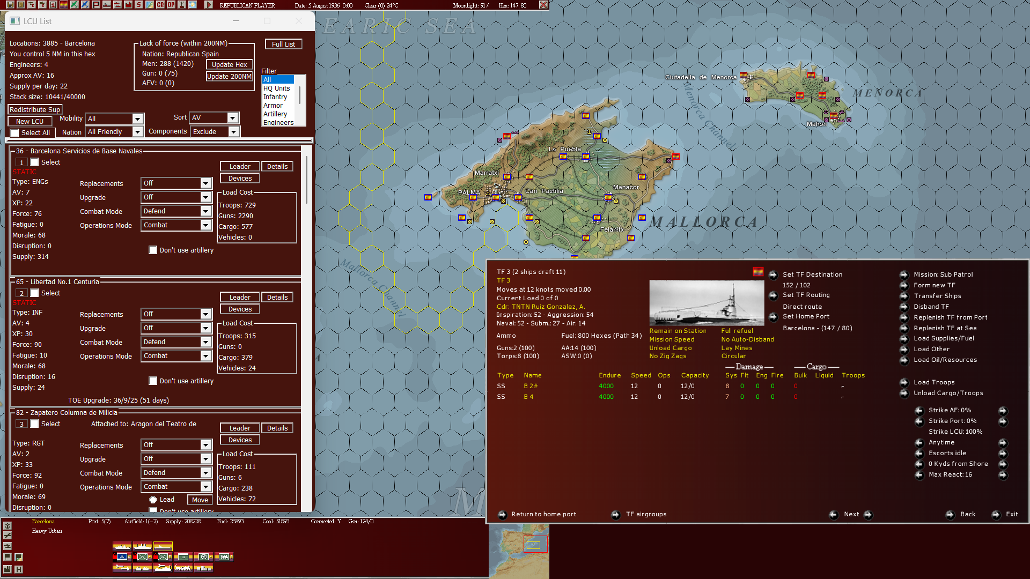Click the save game disk icon
Image resolution: width=1030 pixels, height=579 pixels.
tap(11, 5)
